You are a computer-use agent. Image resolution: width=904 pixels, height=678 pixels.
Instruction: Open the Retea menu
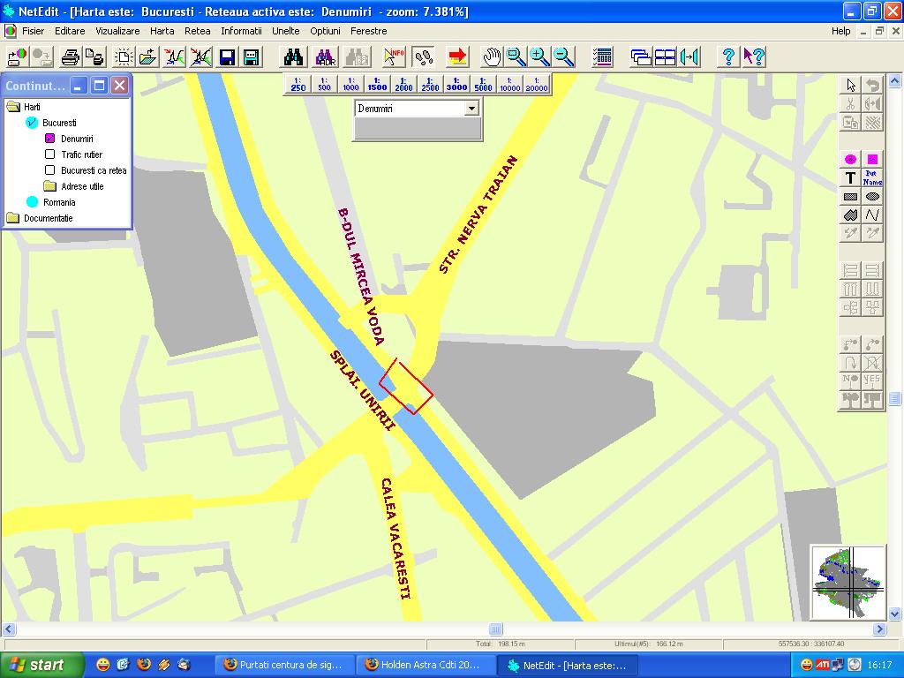[198, 31]
